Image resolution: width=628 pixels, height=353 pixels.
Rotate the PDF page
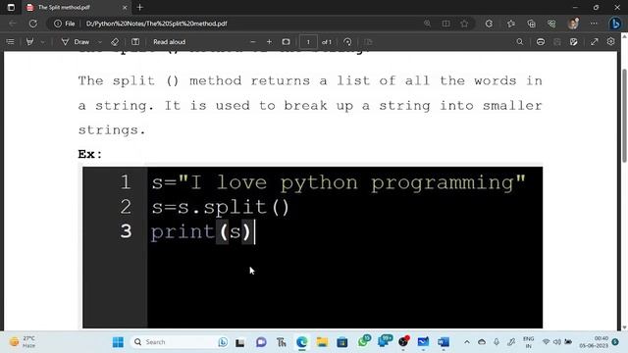(347, 41)
